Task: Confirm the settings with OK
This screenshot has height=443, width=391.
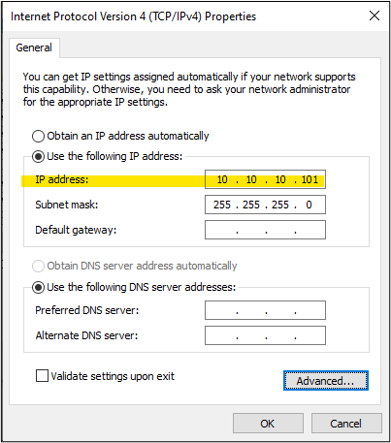Action: point(268,424)
